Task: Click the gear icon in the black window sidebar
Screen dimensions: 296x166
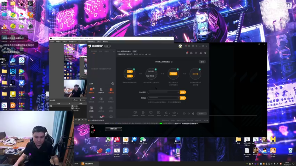Action: 92,132
